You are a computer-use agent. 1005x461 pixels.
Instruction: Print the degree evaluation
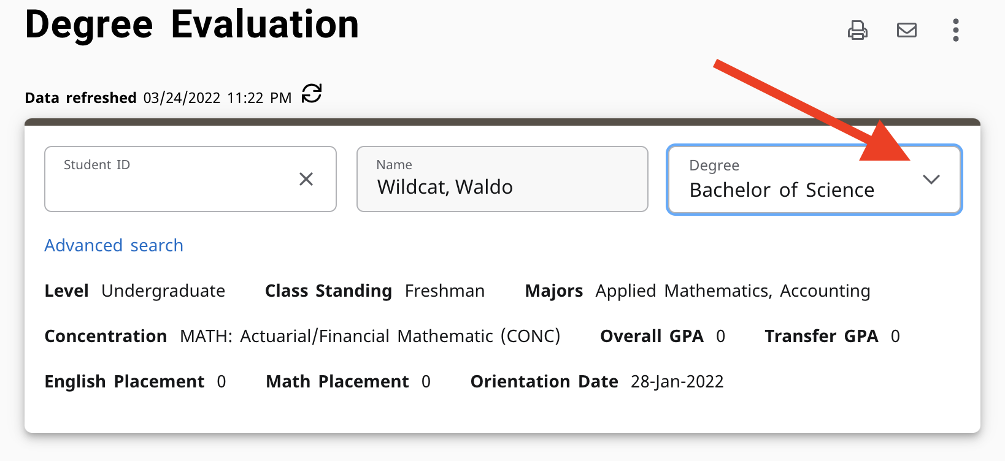pyautogui.click(x=857, y=30)
